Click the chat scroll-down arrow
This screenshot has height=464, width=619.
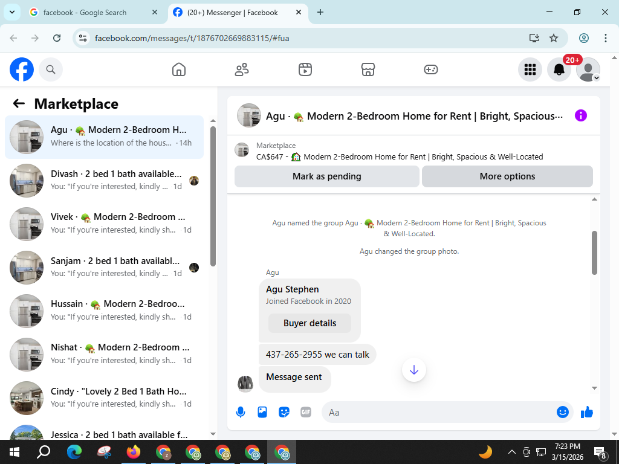click(x=594, y=388)
